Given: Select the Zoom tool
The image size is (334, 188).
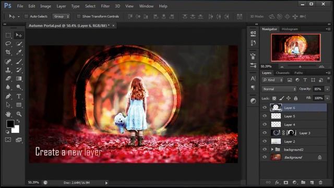Looking at the screenshot, I should click(x=19, y=114).
